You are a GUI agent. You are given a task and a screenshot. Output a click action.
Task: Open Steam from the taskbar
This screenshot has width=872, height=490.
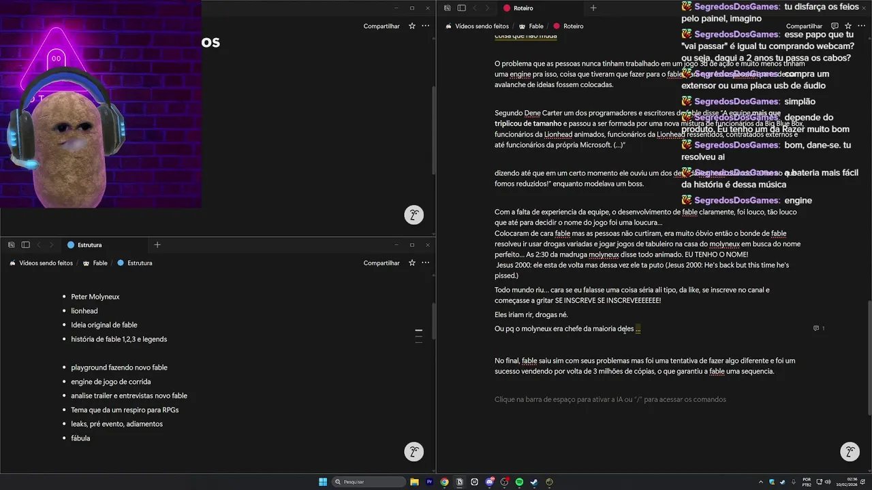[x=534, y=482]
